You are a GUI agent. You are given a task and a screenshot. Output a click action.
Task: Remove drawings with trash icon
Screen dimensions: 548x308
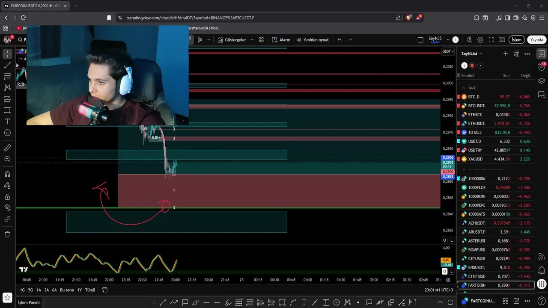[7, 234]
